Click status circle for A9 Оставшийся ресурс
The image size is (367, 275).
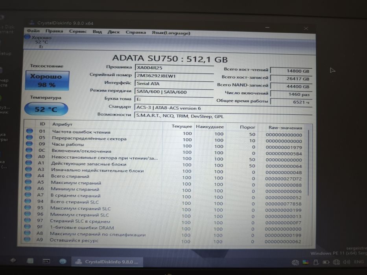coord(27,239)
